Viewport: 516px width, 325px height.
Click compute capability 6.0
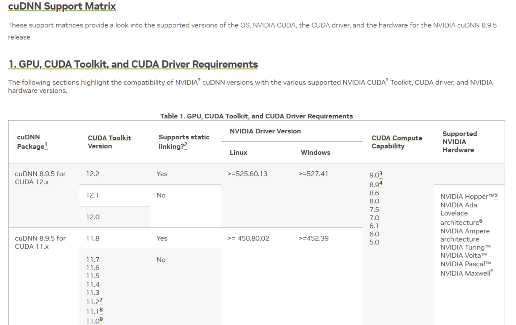coord(374,234)
